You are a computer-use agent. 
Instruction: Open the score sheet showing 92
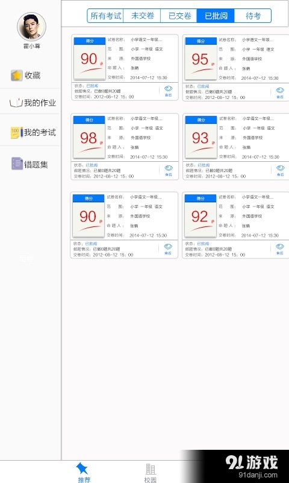(x=200, y=216)
